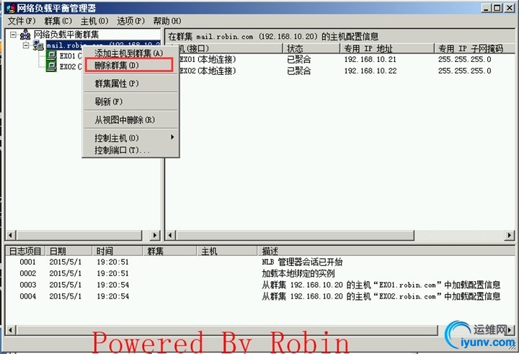This screenshot has height=354, width=519.
Task: Click the 192.168.10.22 IP cell
Action: point(370,71)
